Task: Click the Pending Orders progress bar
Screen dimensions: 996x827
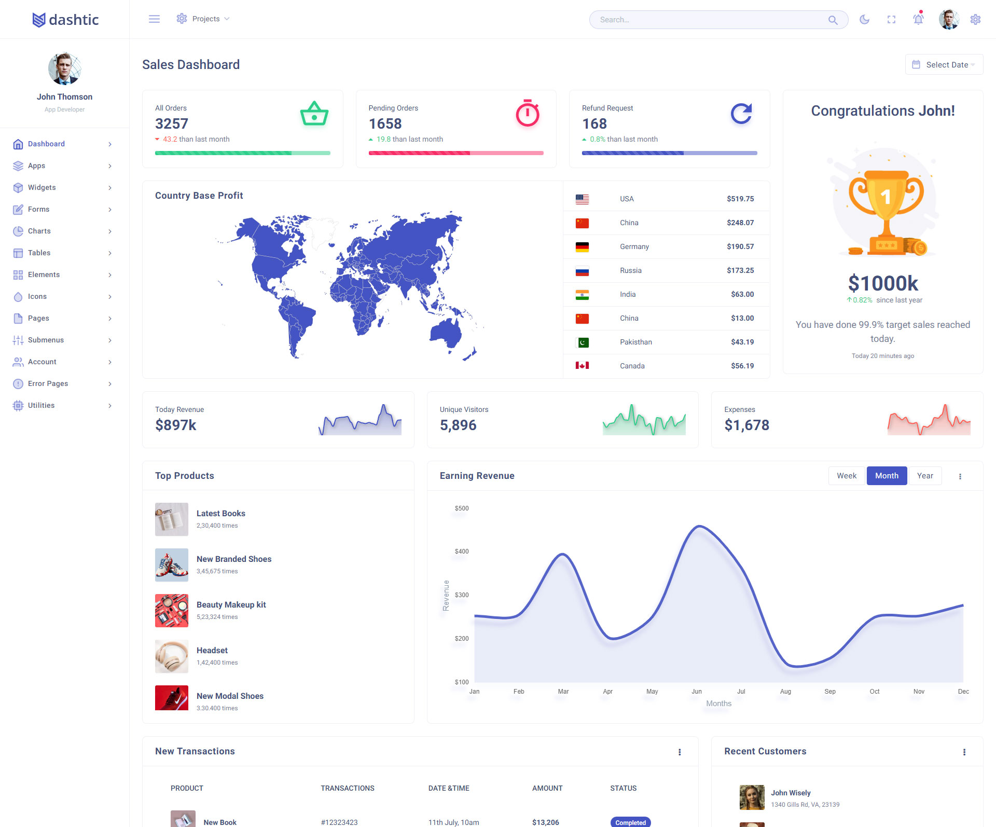Action: click(x=456, y=153)
